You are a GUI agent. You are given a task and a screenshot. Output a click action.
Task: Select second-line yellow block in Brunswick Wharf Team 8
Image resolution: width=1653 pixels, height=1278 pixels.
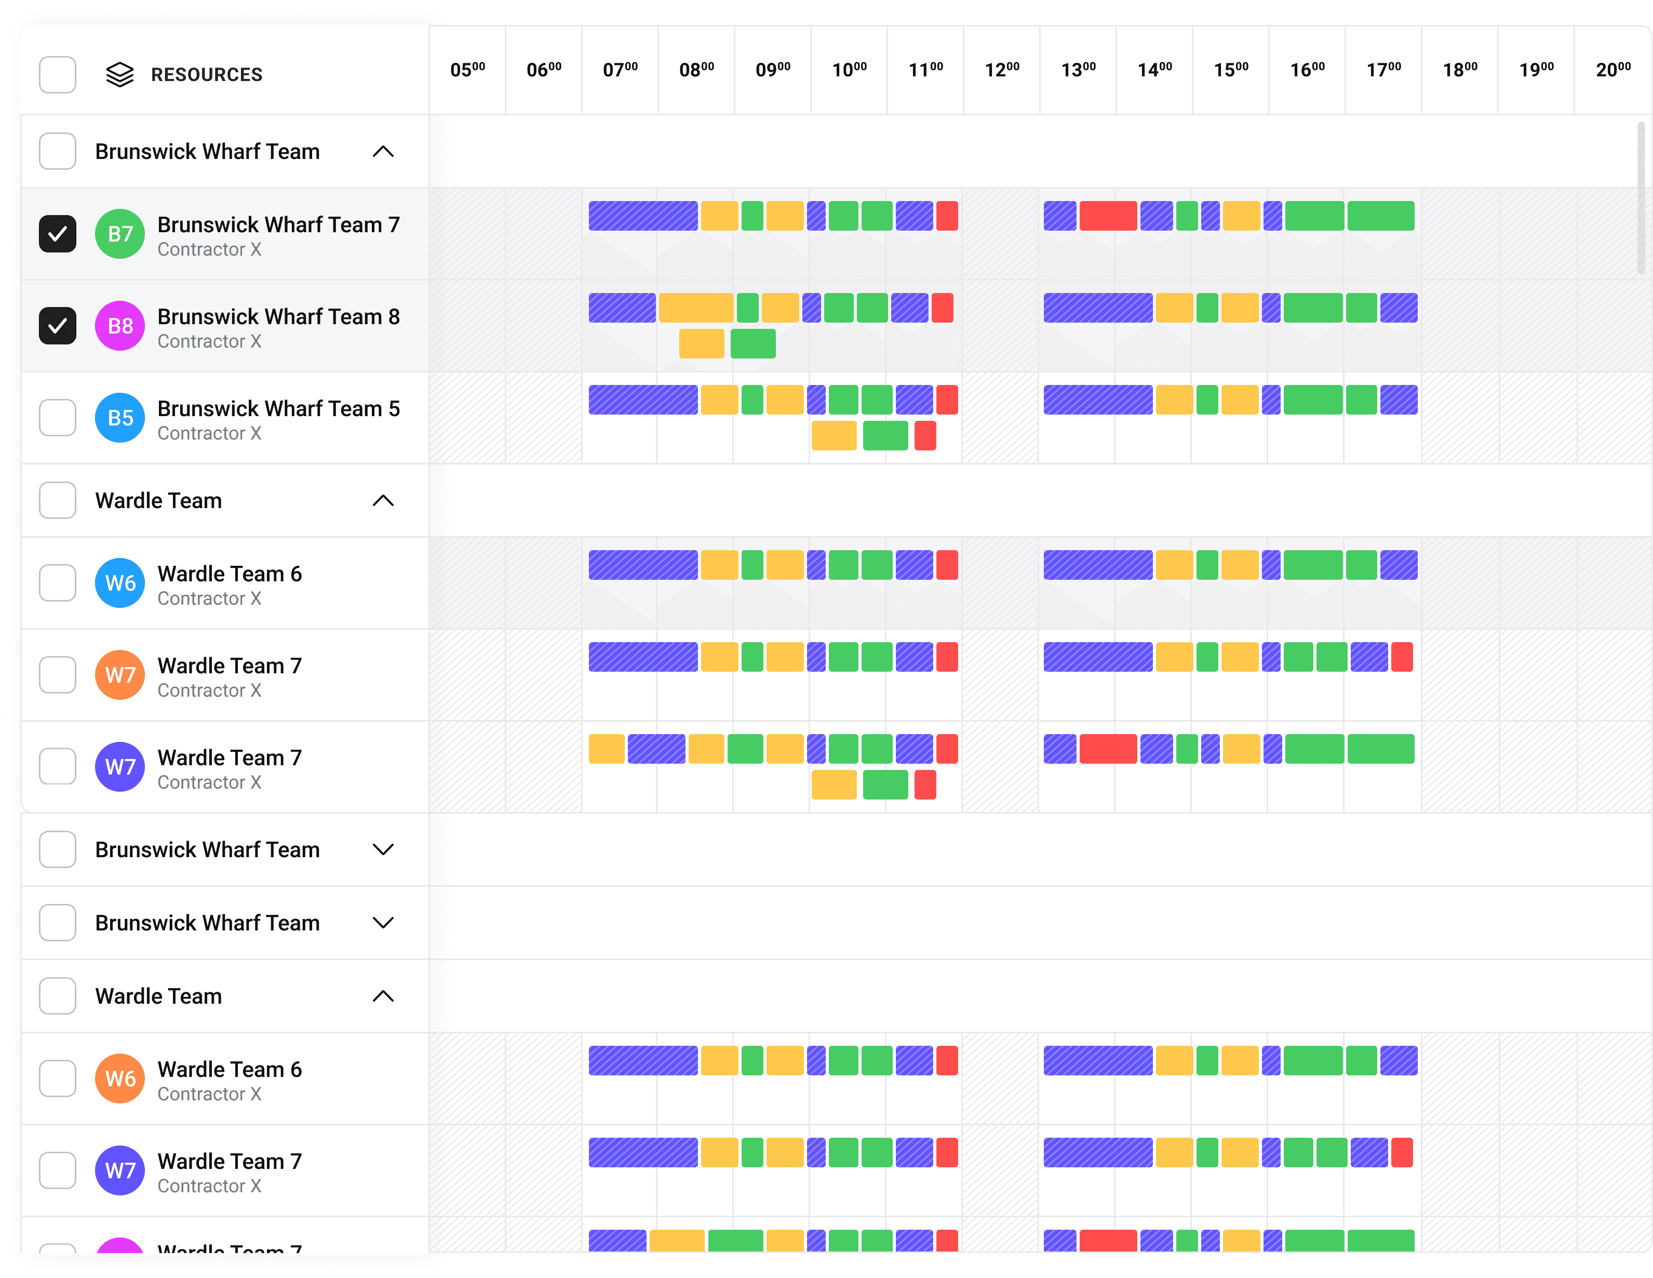click(x=702, y=344)
